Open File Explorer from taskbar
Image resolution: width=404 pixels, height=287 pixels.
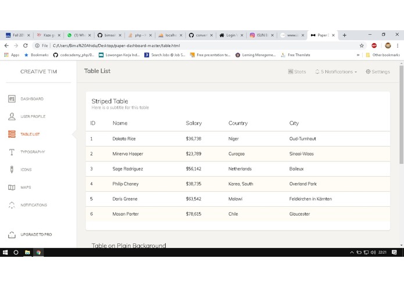pyautogui.click(x=27, y=253)
